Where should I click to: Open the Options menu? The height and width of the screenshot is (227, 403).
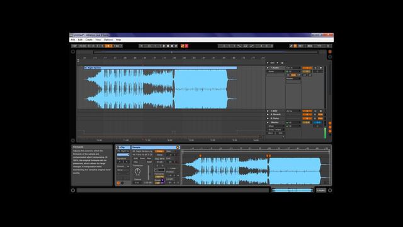[108, 40]
